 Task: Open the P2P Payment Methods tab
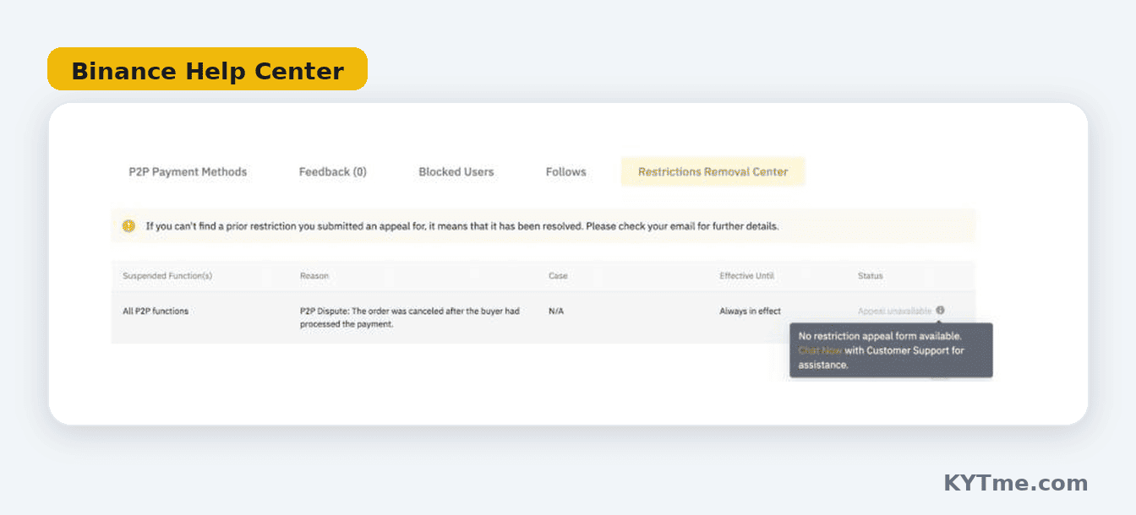tap(188, 171)
